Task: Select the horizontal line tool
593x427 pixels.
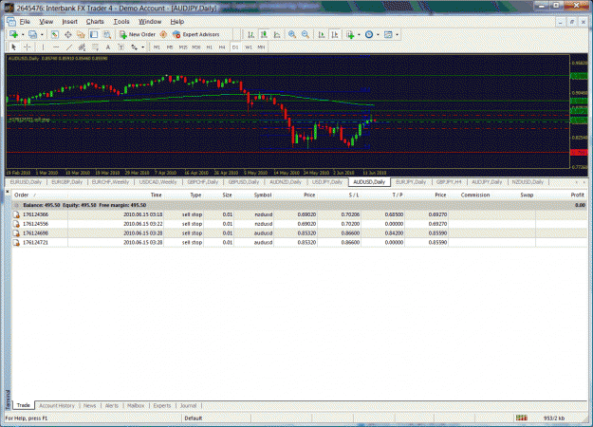Action: (56, 47)
